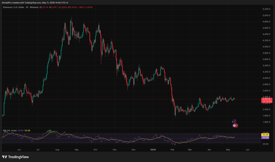Click the 25.00 RSI axis label
Viewport: 275px width, 162px height.
266,144
